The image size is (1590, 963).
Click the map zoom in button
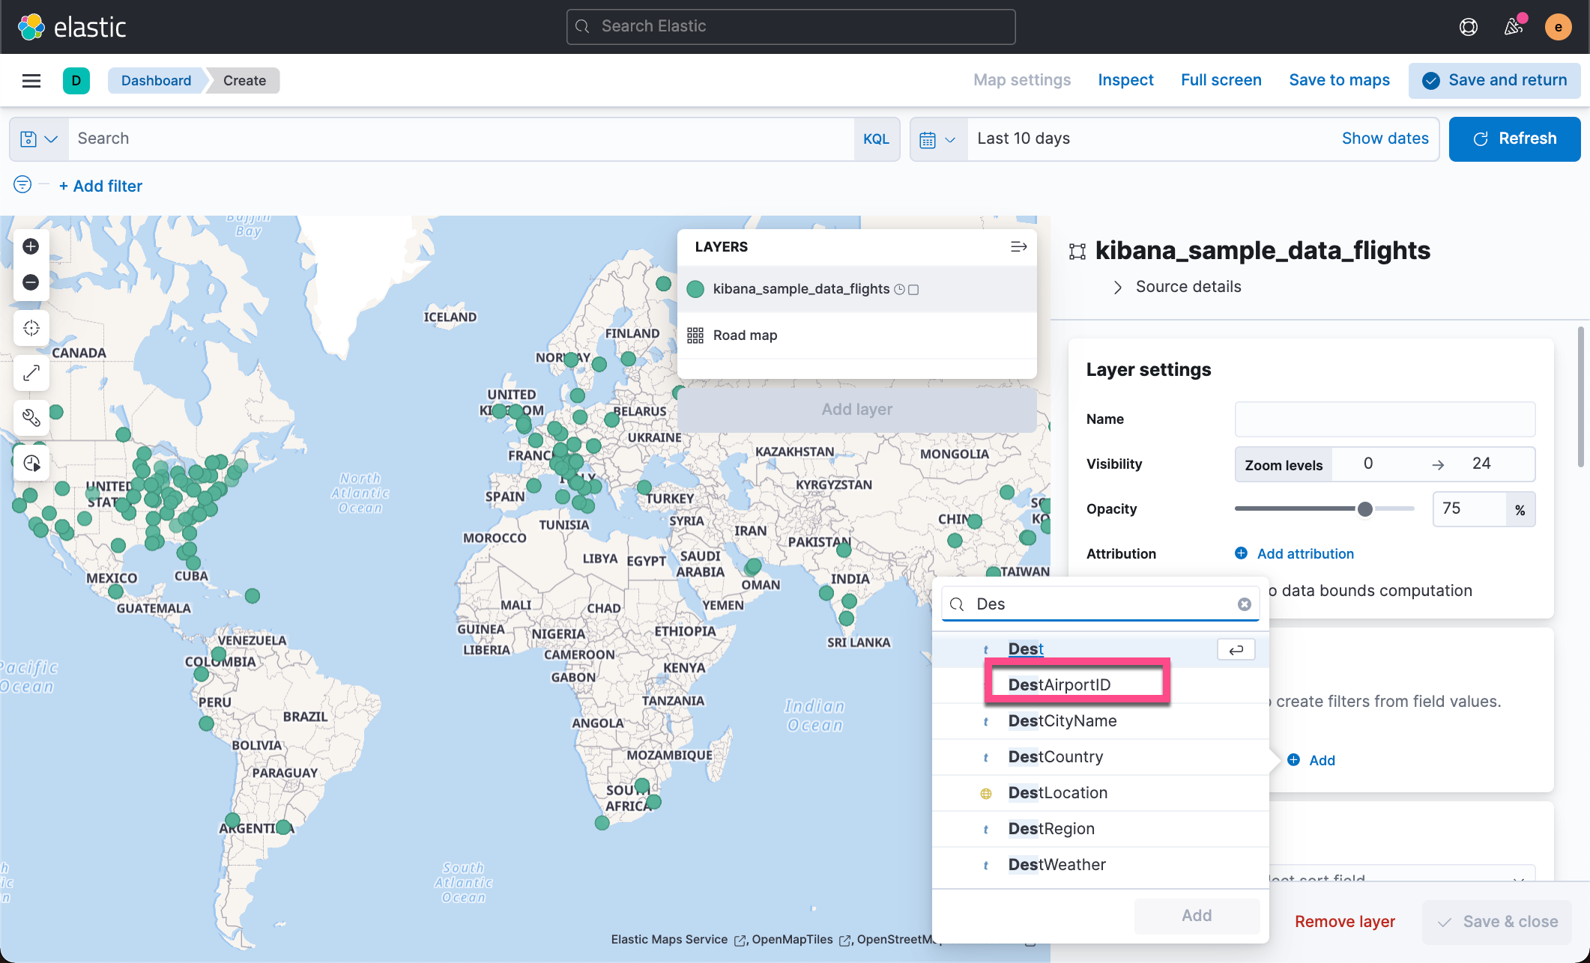pos(31,246)
